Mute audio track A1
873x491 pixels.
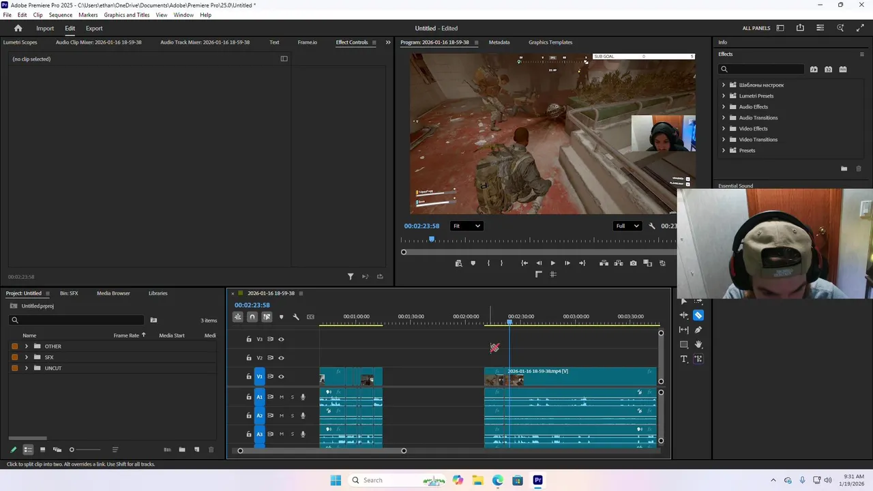[x=281, y=397]
